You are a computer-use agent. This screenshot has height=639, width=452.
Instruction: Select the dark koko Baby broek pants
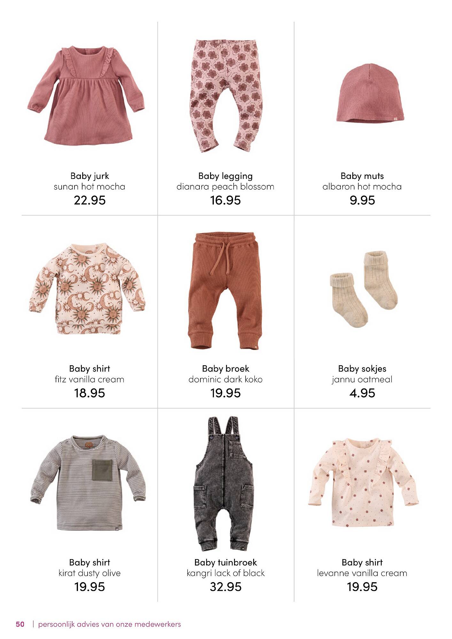(225, 291)
